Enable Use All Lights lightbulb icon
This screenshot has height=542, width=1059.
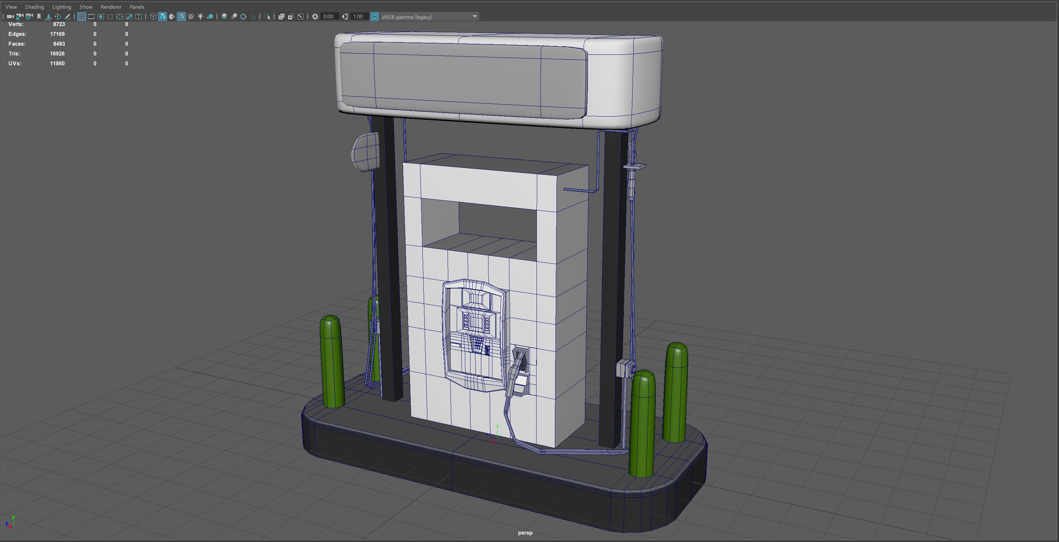200,17
